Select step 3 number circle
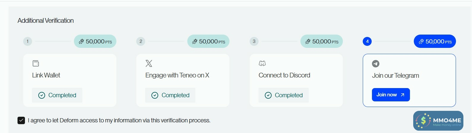472x133 pixels. click(x=254, y=41)
